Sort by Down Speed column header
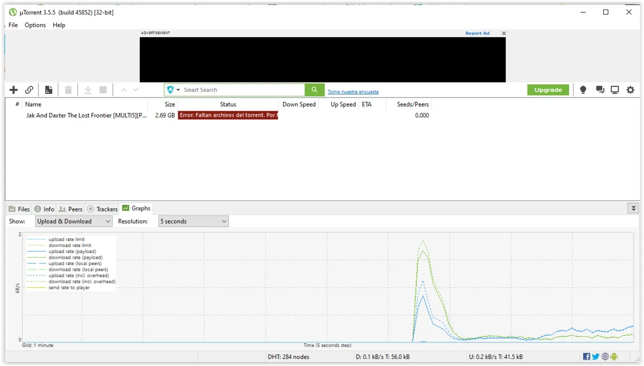The width and height of the screenshot is (644, 366). [x=299, y=104]
